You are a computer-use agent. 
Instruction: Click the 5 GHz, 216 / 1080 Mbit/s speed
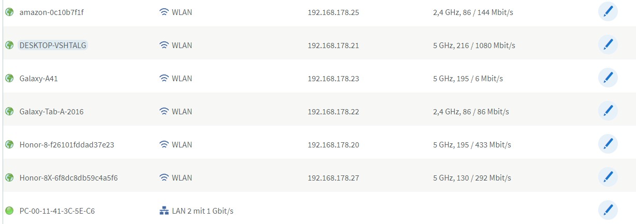pyautogui.click(x=474, y=46)
